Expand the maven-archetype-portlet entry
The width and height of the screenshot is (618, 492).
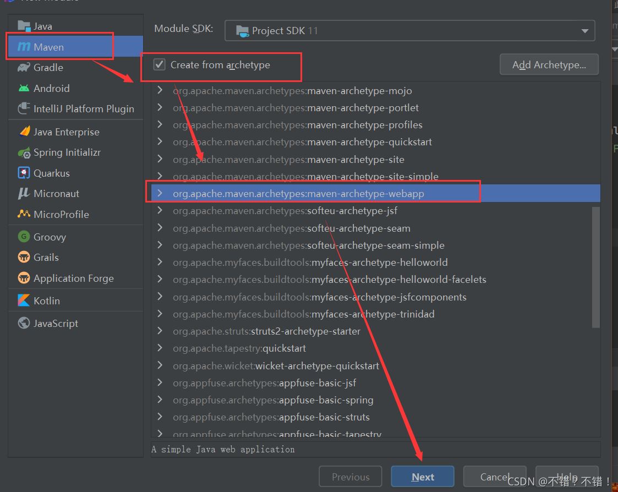click(160, 107)
